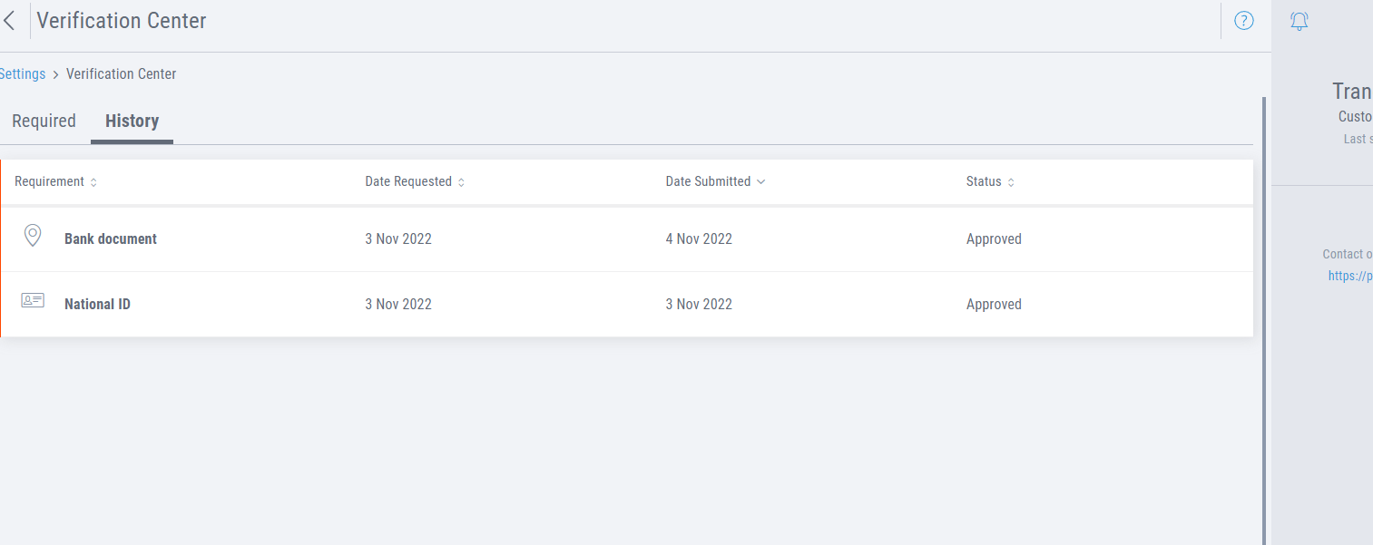Click the ID card icon for National ID
This screenshot has height=545, width=1373.
point(33,300)
